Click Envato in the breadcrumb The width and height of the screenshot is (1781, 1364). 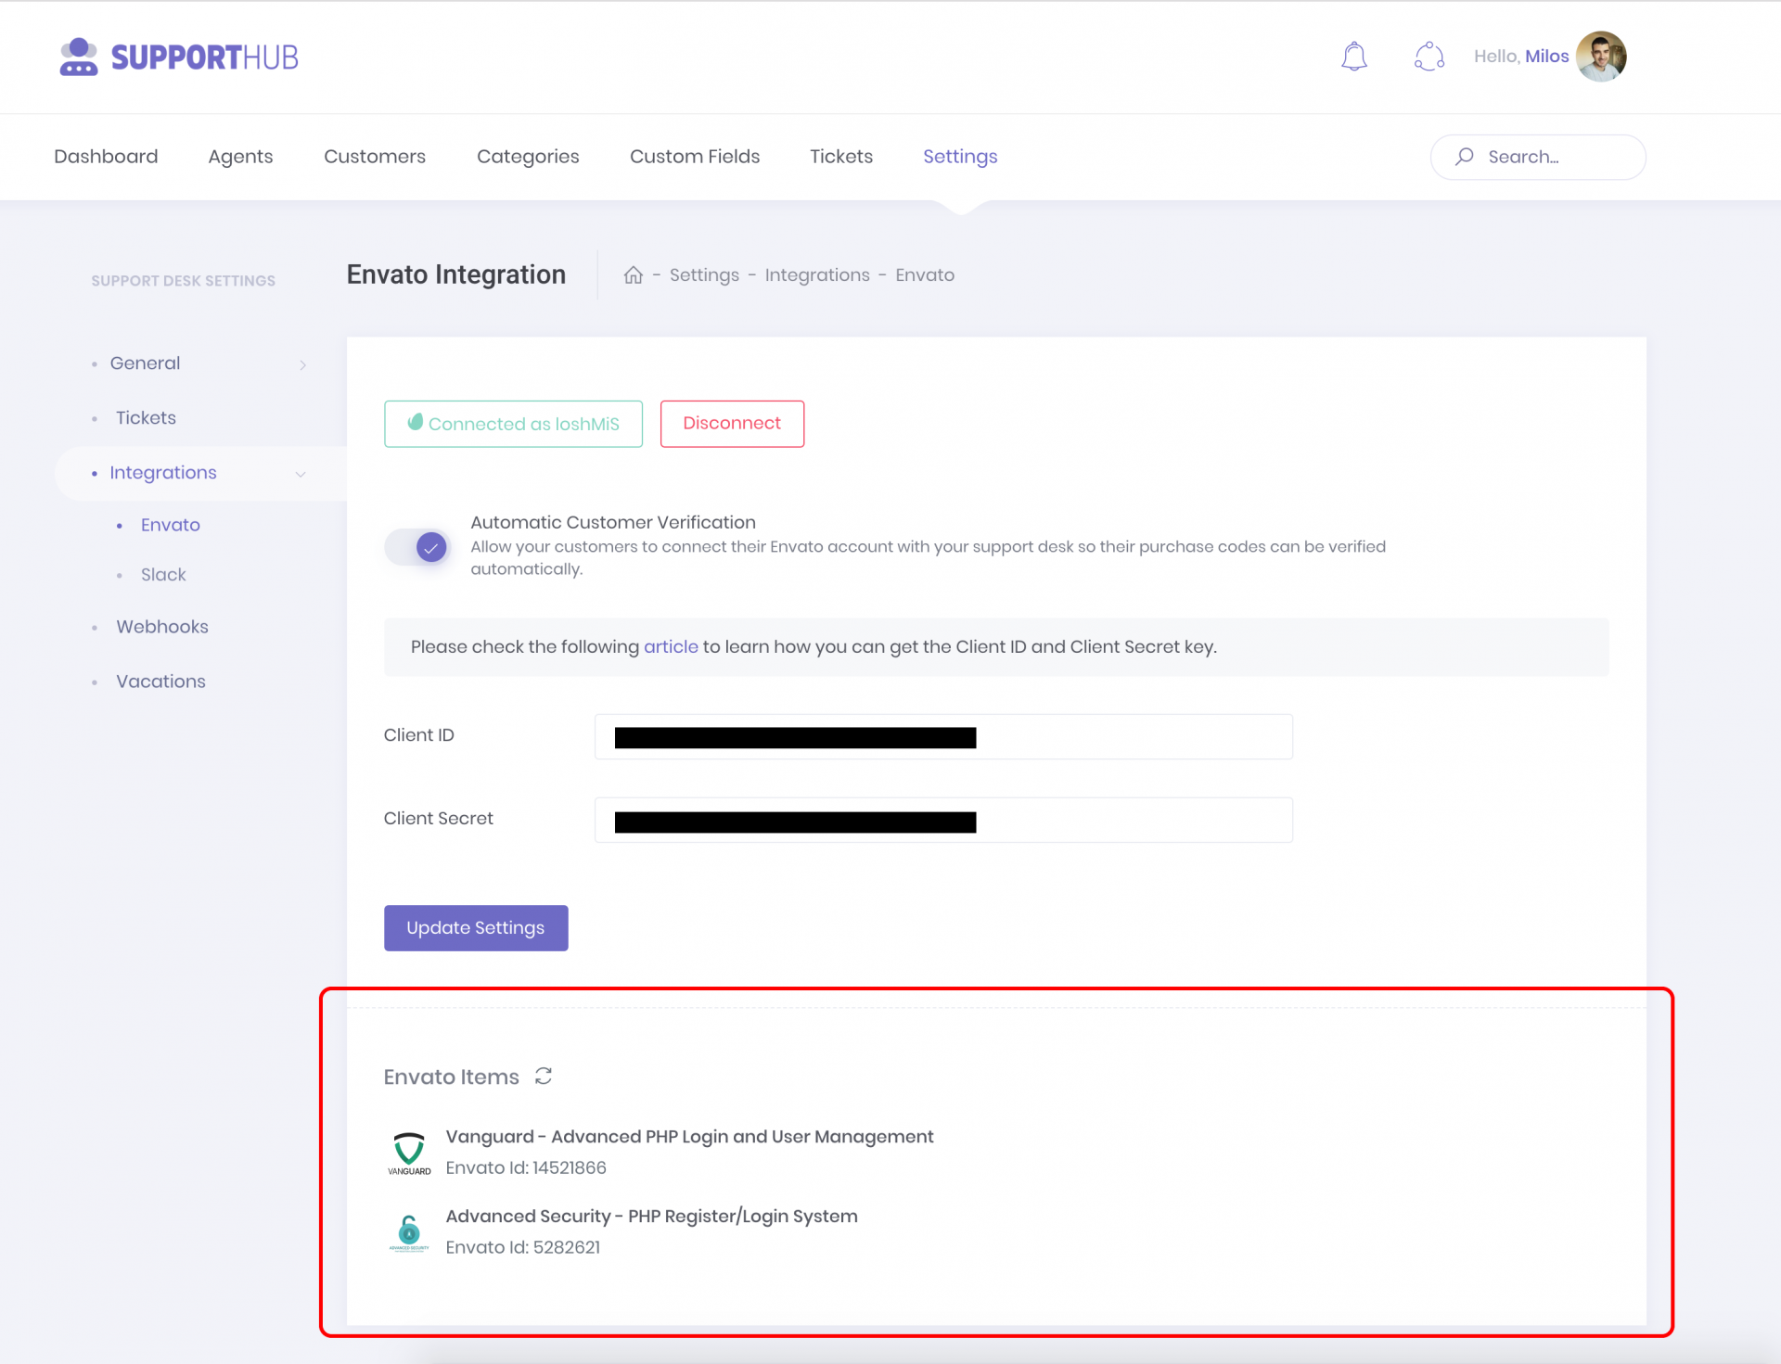point(925,274)
